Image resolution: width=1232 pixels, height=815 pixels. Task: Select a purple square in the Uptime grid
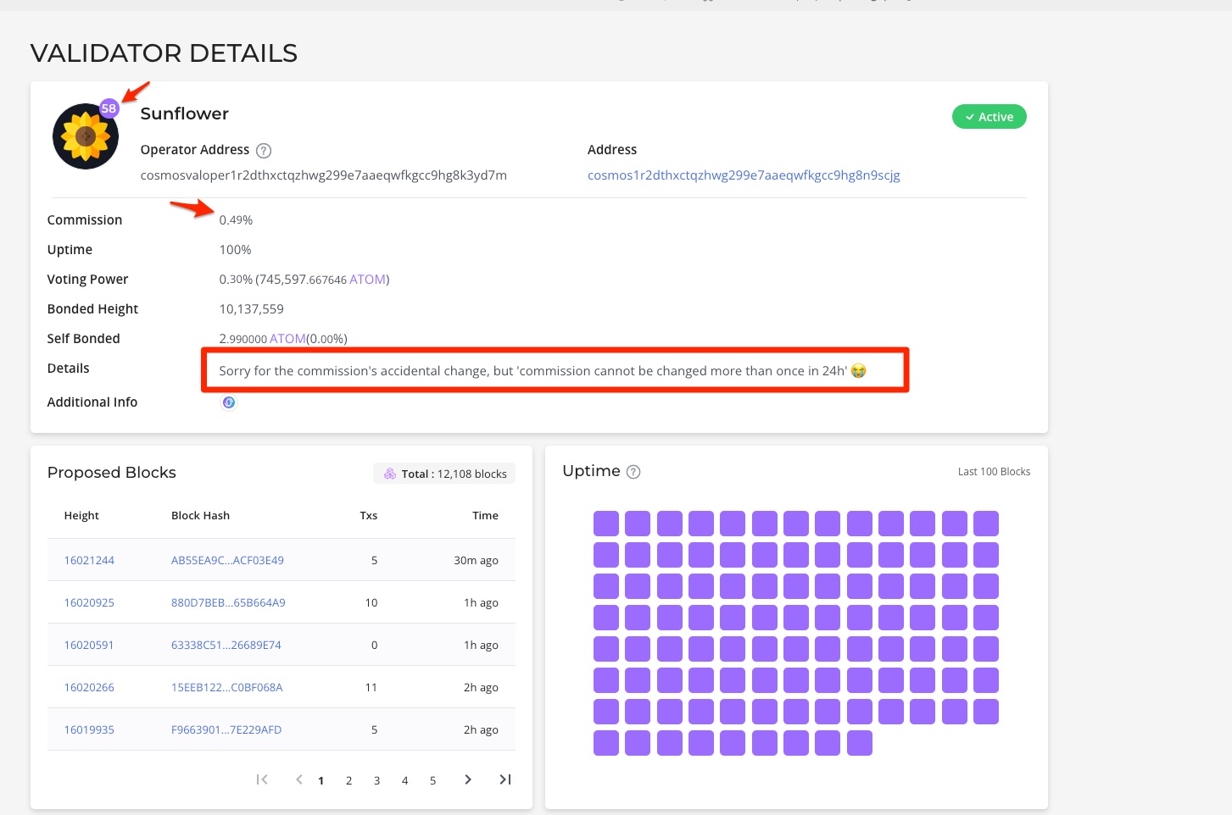coord(606,523)
